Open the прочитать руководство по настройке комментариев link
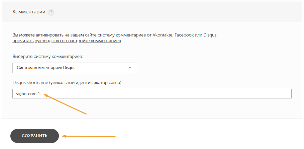Viewport: 304px width, 149px height. click(67, 41)
